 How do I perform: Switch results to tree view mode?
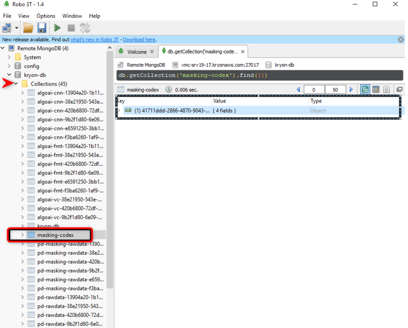pyautogui.click(x=365, y=90)
